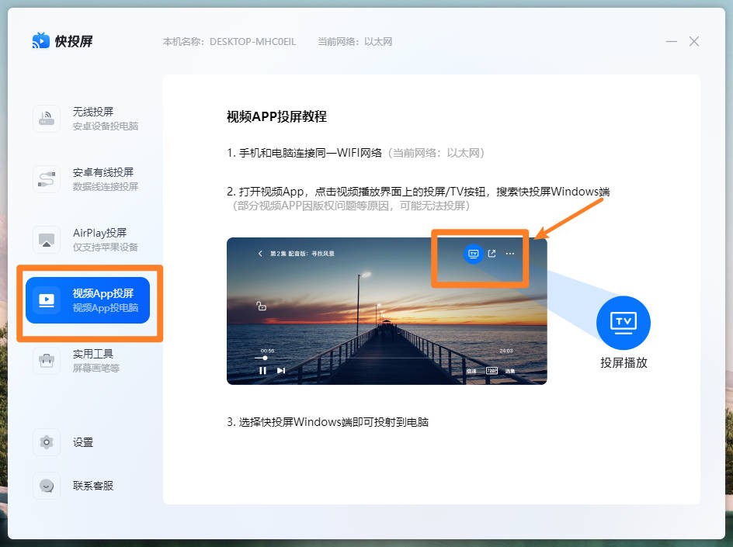This screenshot has width=733, height=547.
Task: Click the video progress slider handle
Action: tap(265, 358)
